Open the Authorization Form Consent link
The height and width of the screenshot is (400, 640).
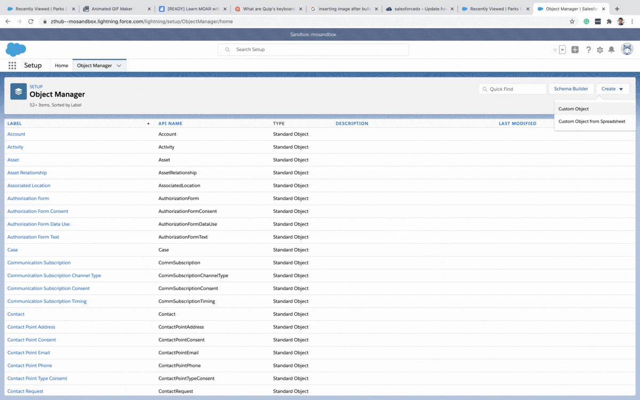tap(38, 211)
